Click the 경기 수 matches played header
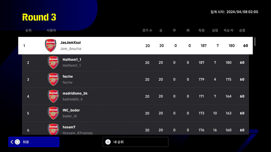Screen dimensions: 271x152 tap(147, 30)
